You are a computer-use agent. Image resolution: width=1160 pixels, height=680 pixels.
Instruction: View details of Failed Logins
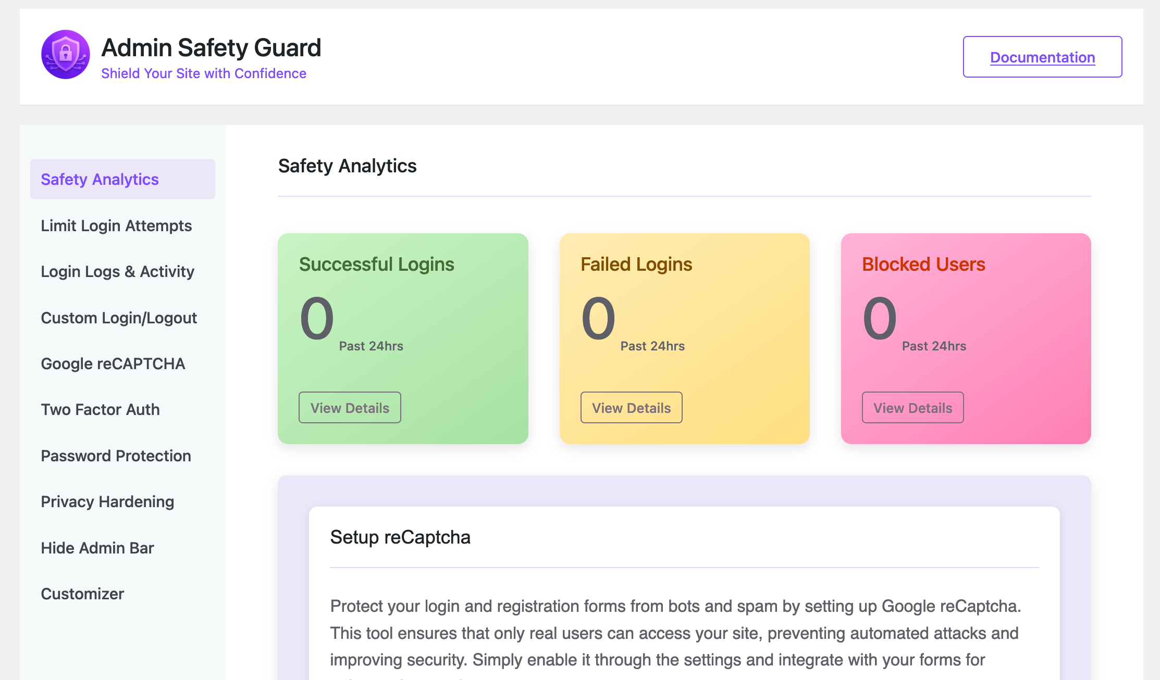[631, 408]
